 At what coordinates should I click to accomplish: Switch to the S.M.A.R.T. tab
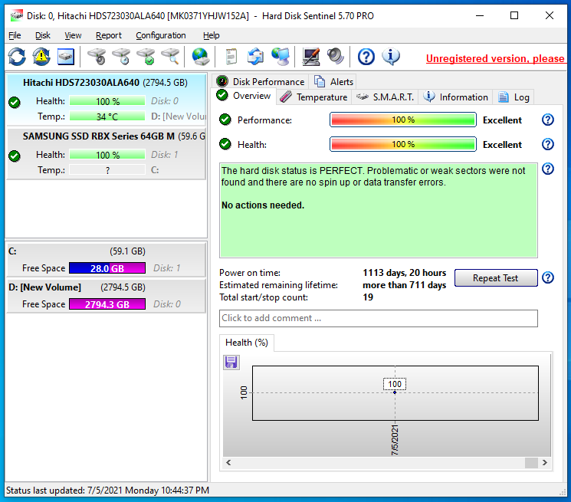tap(386, 97)
